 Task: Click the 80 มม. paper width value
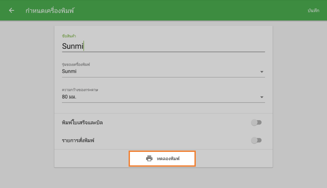point(70,97)
